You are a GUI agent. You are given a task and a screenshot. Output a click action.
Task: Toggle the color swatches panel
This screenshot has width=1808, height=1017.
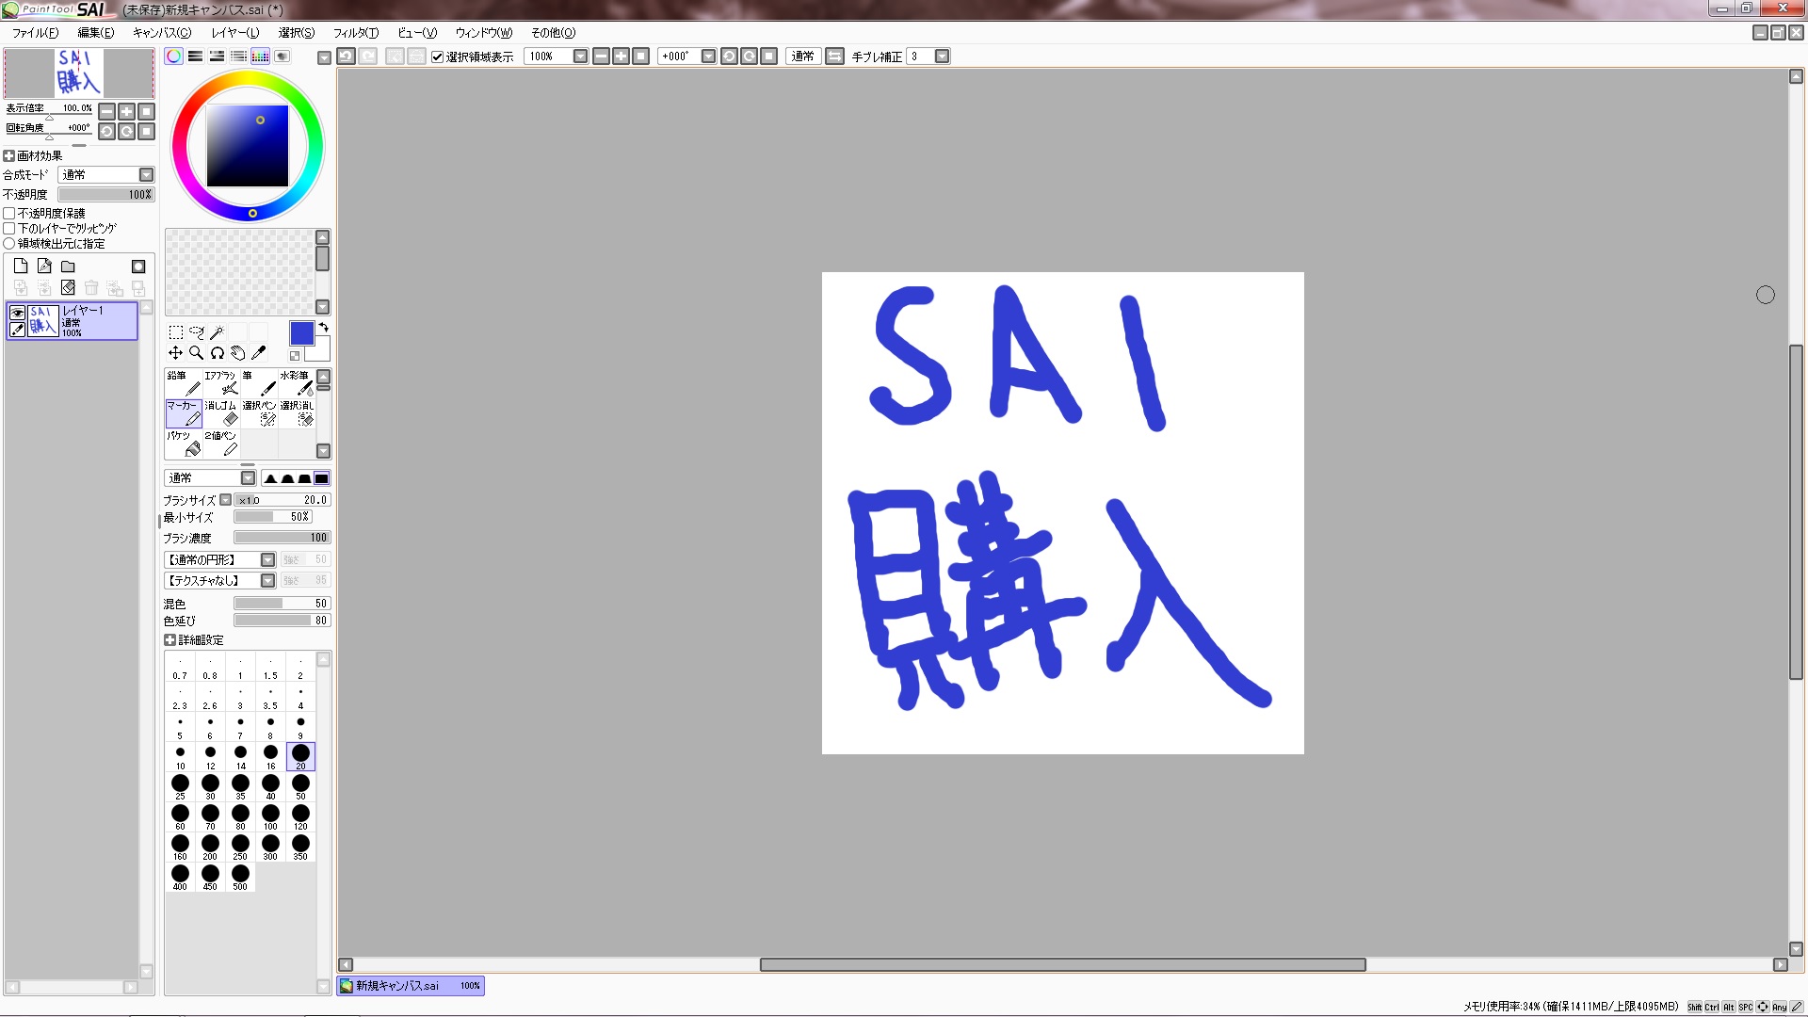(260, 56)
